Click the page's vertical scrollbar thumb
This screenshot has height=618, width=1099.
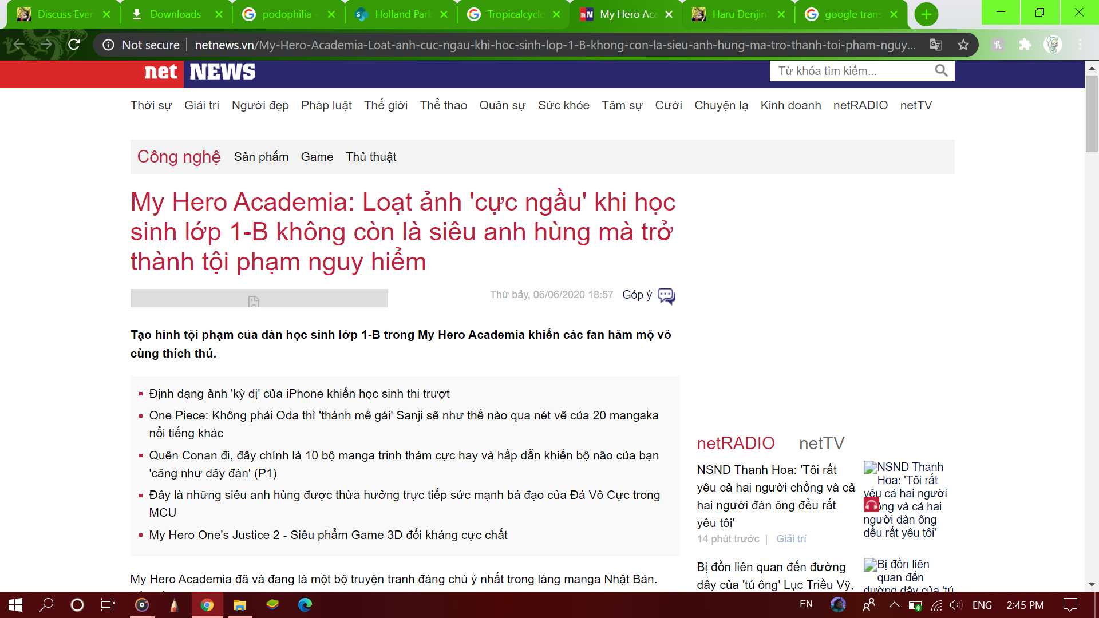click(1092, 114)
